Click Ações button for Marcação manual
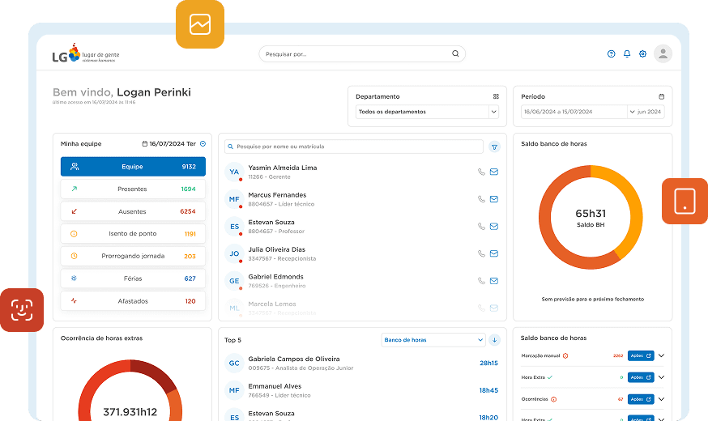The height and width of the screenshot is (421, 708). click(x=641, y=355)
